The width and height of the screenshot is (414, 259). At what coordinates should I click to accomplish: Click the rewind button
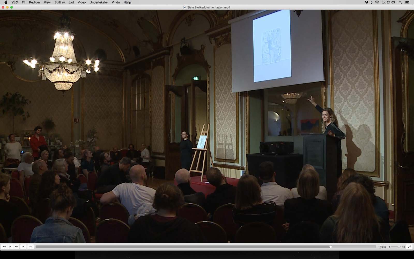click(x=4, y=247)
